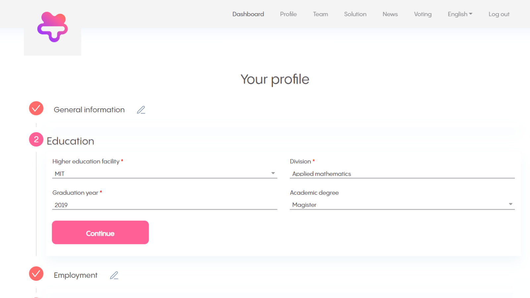
Task: Go to the Voting page
Action: pyautogui.click(x=423, y=14)
